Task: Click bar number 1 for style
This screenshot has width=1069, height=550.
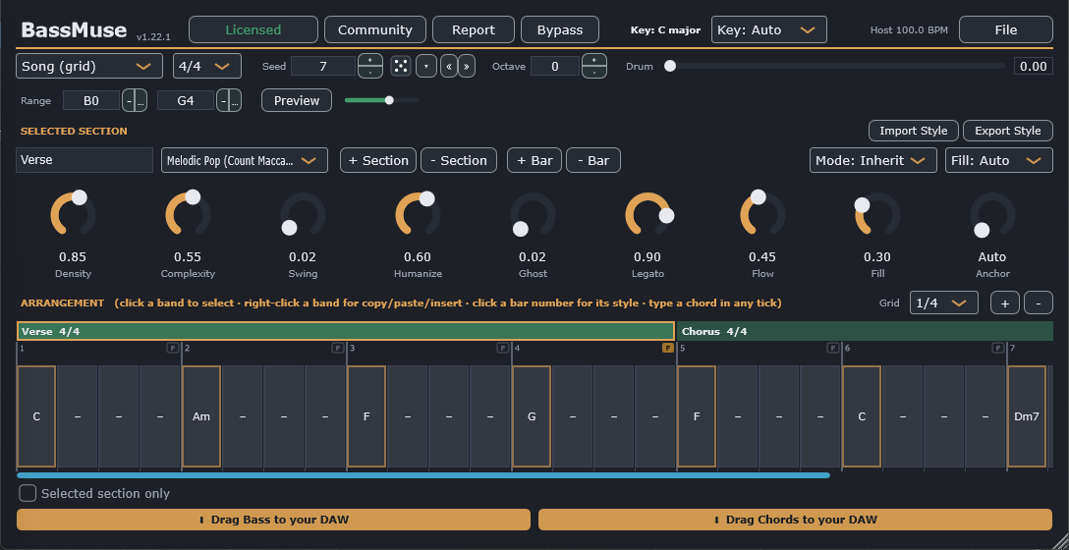Action: tap(22, 349)
